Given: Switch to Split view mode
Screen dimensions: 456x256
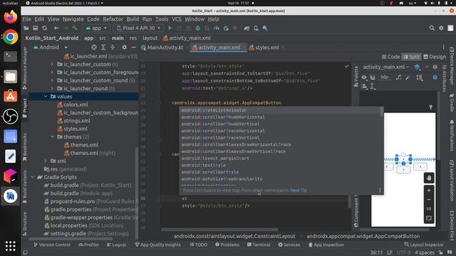Looking at the screenshot, I should [x=411, y=57].
